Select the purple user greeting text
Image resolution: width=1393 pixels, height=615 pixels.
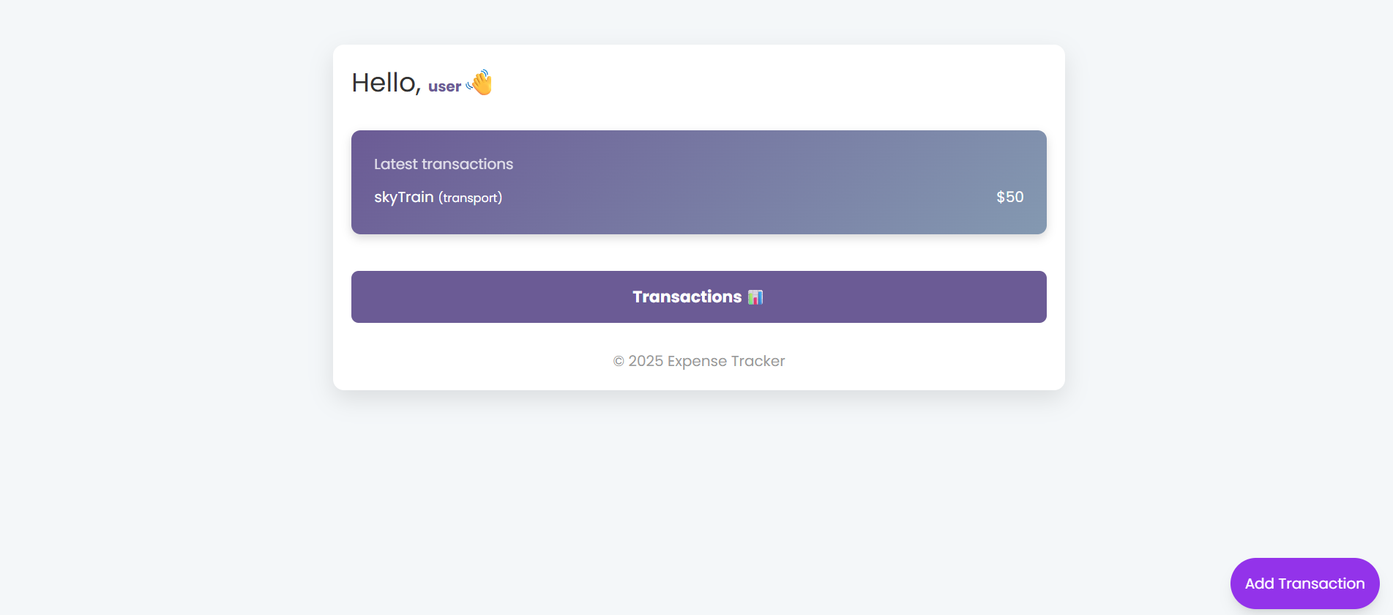click(444, 86)
